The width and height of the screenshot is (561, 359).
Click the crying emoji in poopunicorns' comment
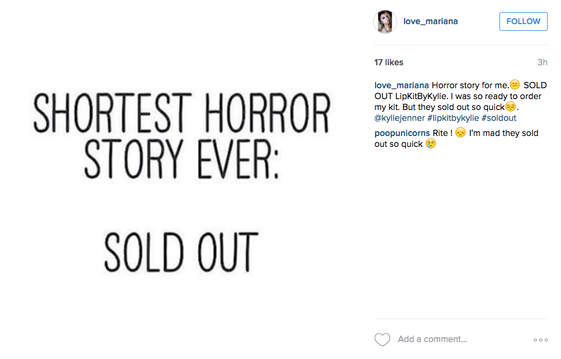431,144
